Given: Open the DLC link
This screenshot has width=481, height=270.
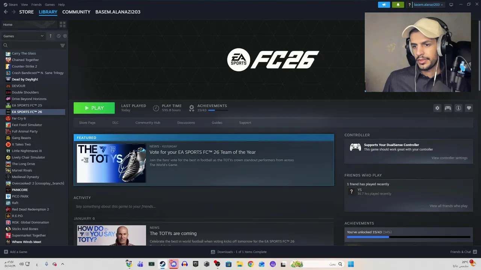Looking at the screenshot, I should point(115,123).
